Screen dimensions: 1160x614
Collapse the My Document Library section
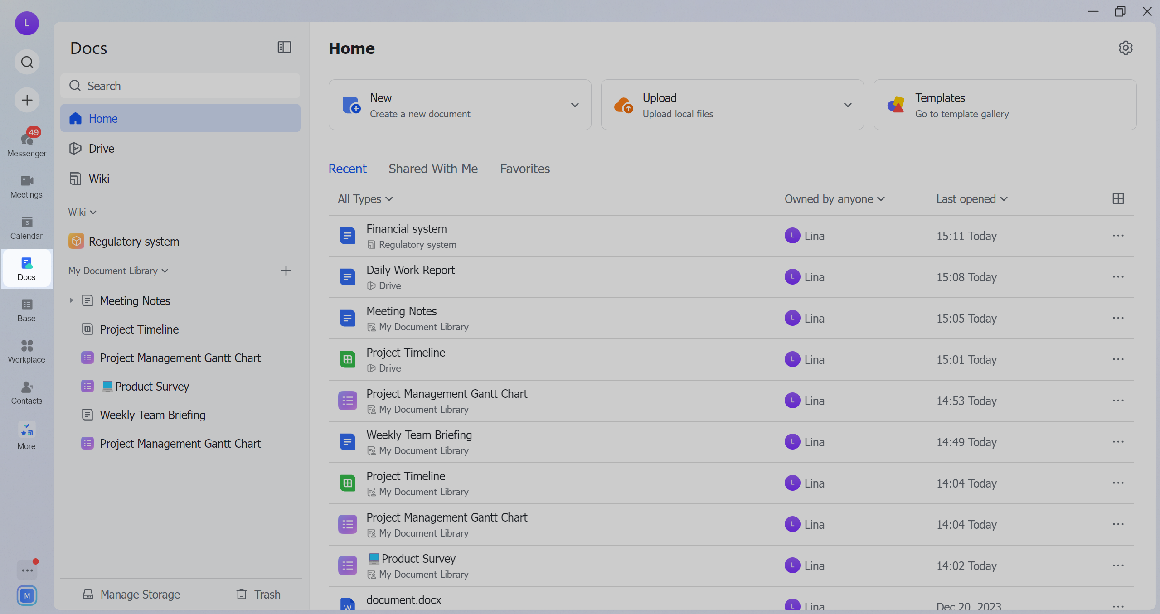pyautogui.click(x=165, y=271)
